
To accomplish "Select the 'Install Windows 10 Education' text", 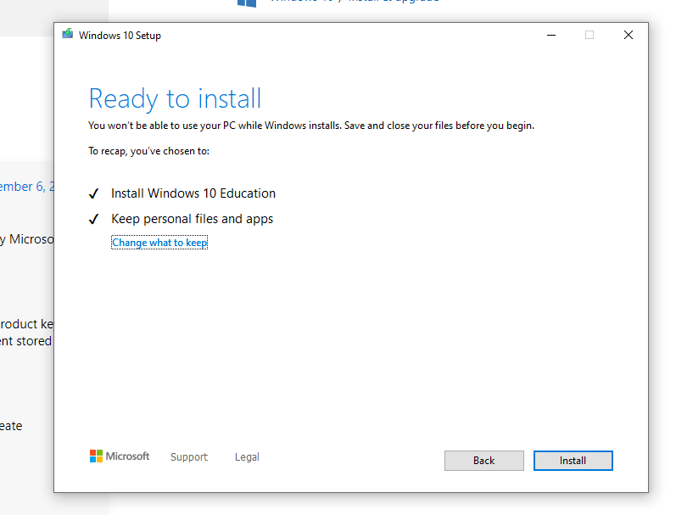I will pos(193,193).
